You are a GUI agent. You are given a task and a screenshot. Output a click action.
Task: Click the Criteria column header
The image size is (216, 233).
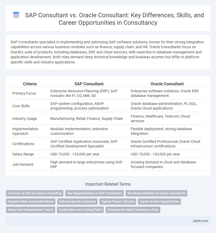30,84
